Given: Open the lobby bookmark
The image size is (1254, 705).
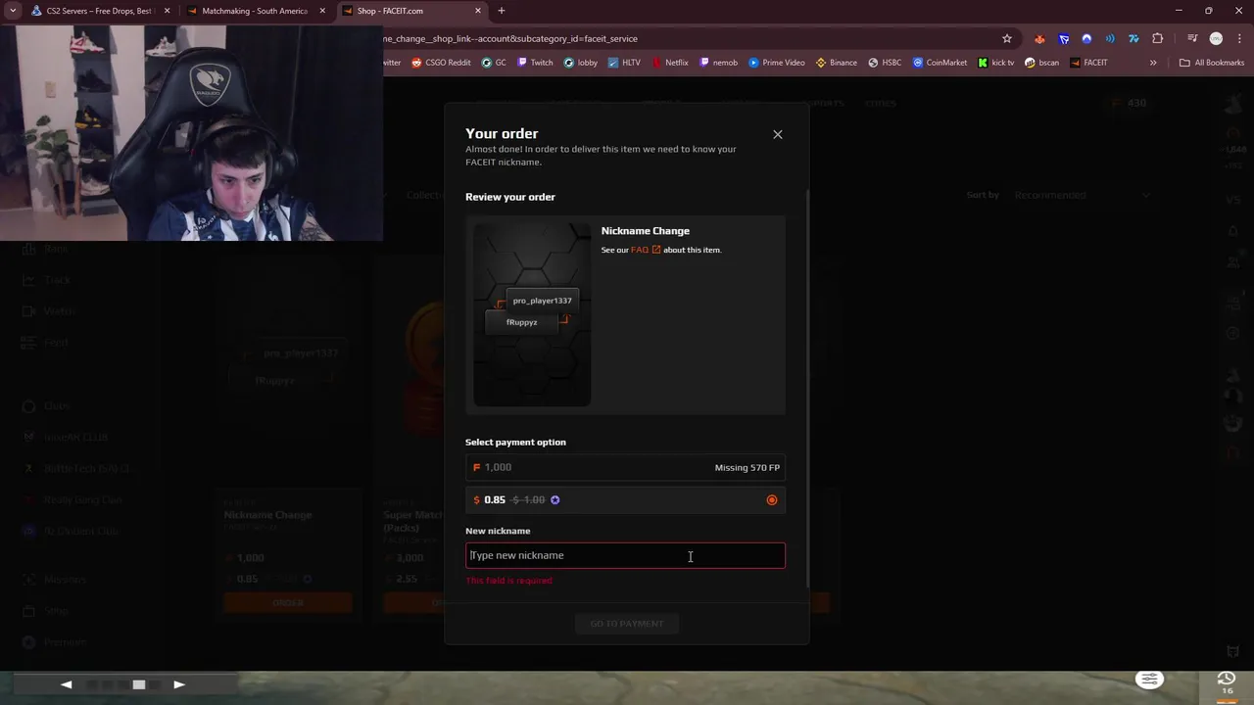Looking at the screenshot, I should tap(581, 63).
